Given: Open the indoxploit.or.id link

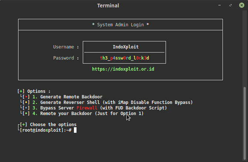Looking at the screenshot, I should click(x=123, y=69).
